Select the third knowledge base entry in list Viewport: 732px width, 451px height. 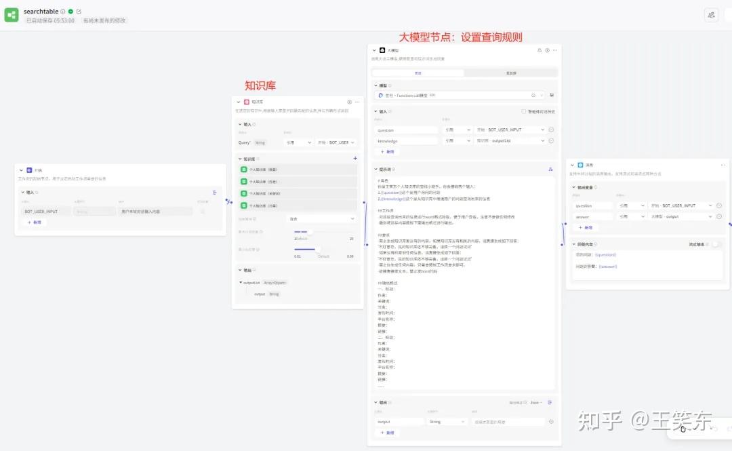click(x=298, y=193)
